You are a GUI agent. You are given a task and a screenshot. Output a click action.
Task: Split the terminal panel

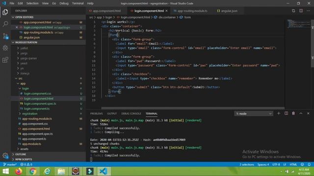point(286,113)
